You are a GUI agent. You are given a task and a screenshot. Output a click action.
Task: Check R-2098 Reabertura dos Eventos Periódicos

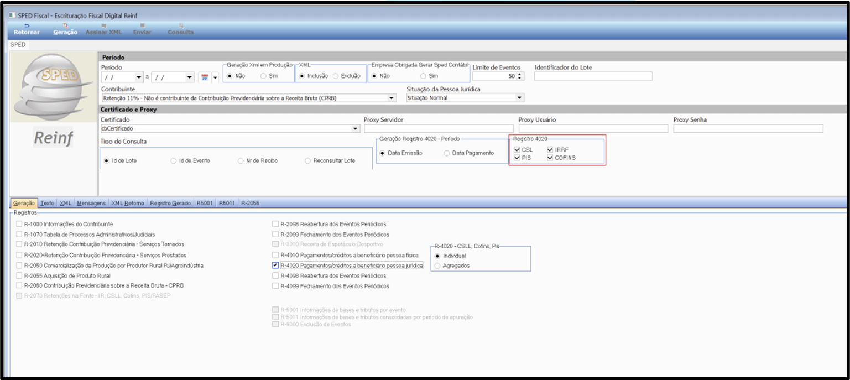point(275,224)
